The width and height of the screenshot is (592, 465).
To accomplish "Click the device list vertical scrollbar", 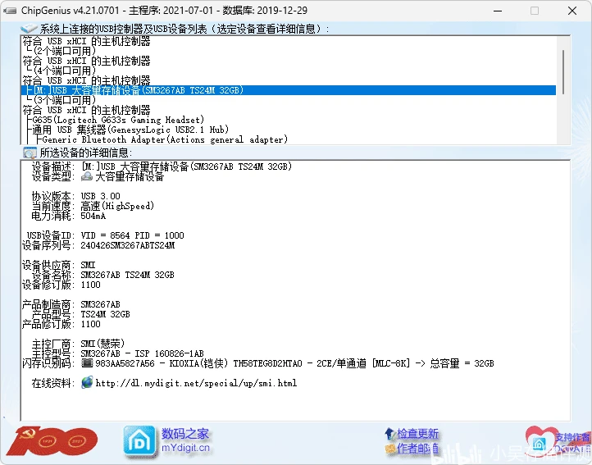I will click(x=563, y=72).
